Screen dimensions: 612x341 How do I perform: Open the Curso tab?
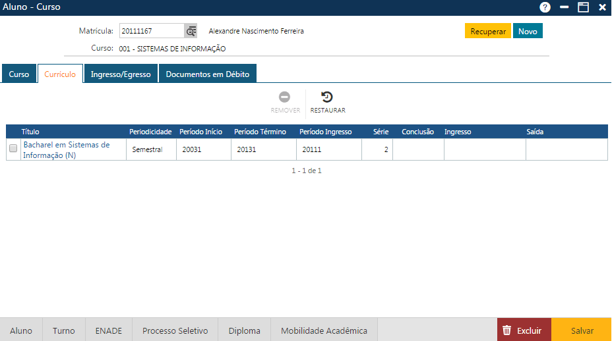[19, 74]
